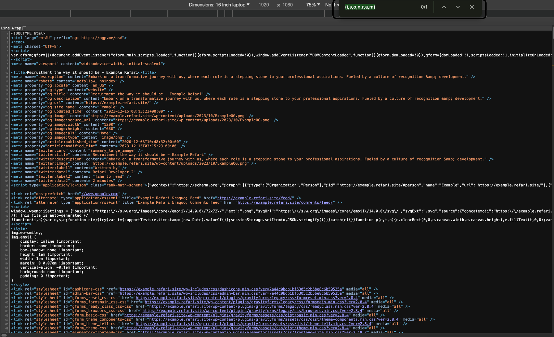Click the meta charset="UTF-8" line
The height and width of the screenshot is (337, 554).
point(36,46)
